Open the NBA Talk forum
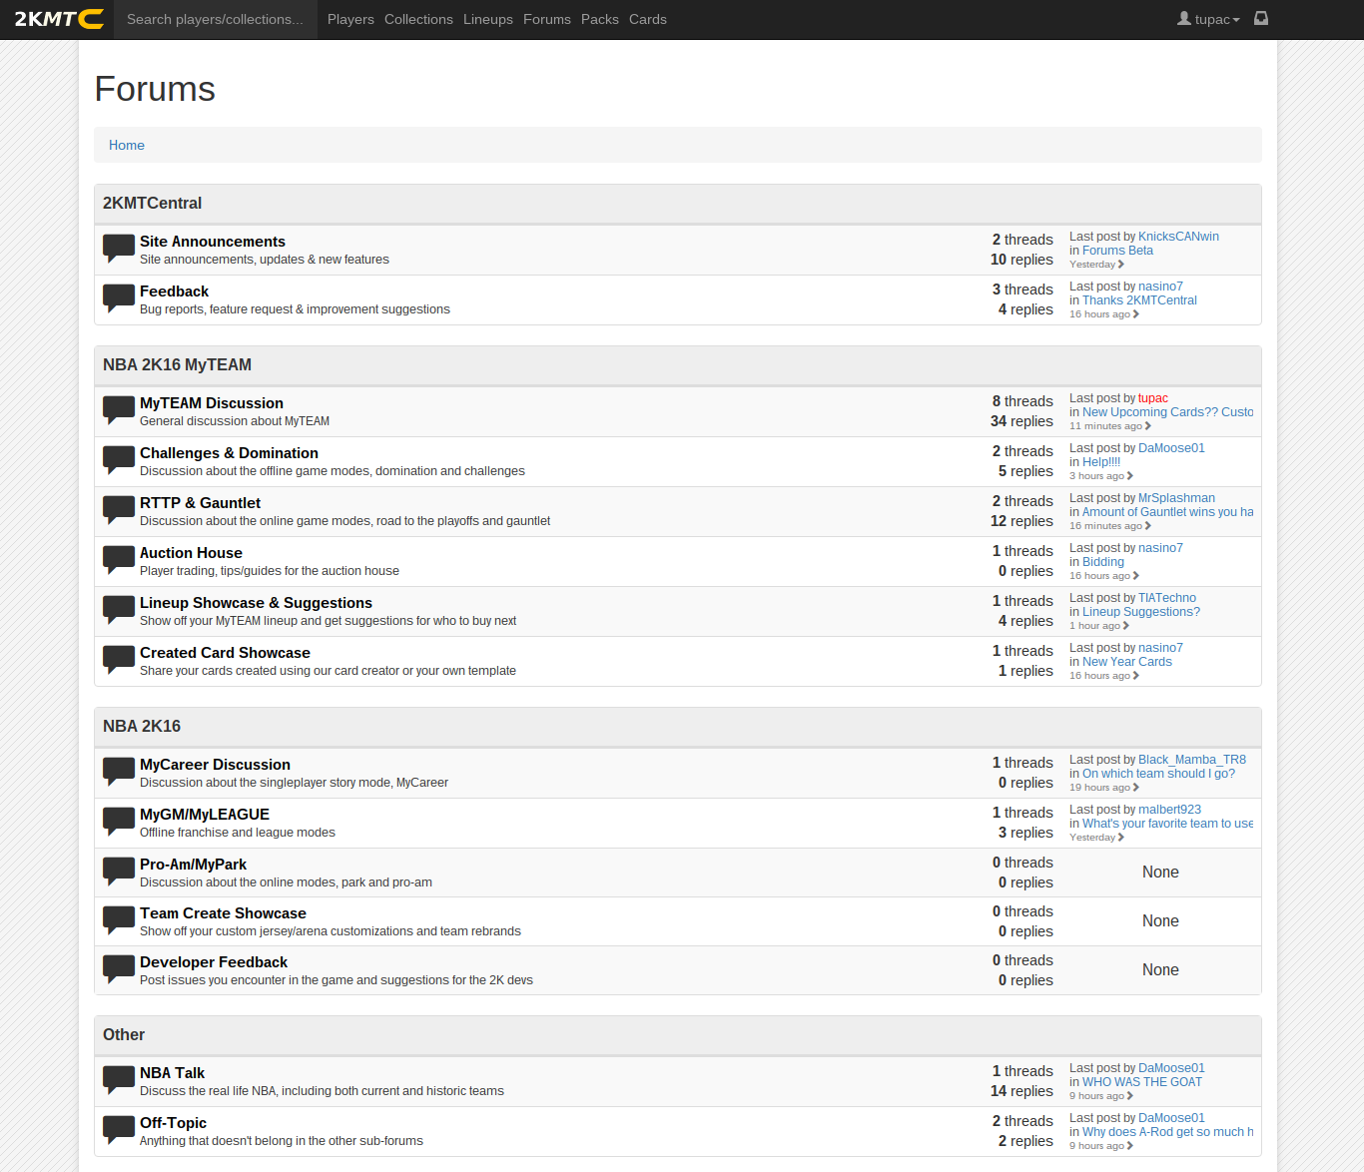 pos(172,1073)
